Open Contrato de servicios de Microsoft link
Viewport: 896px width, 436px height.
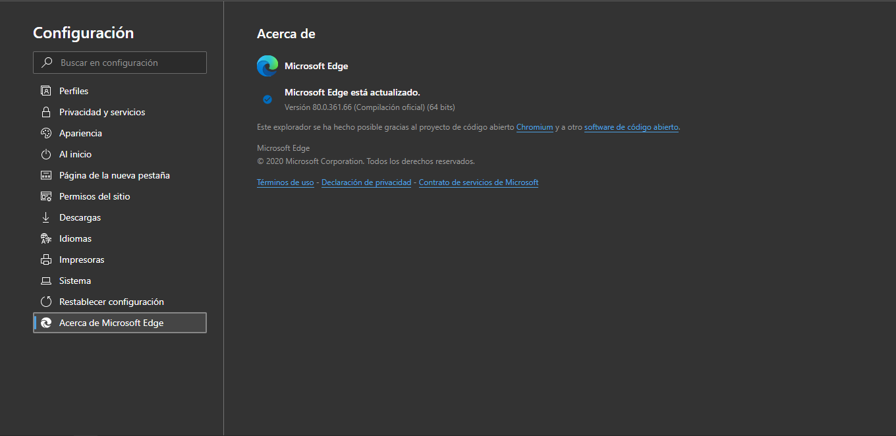pos(479,182)
